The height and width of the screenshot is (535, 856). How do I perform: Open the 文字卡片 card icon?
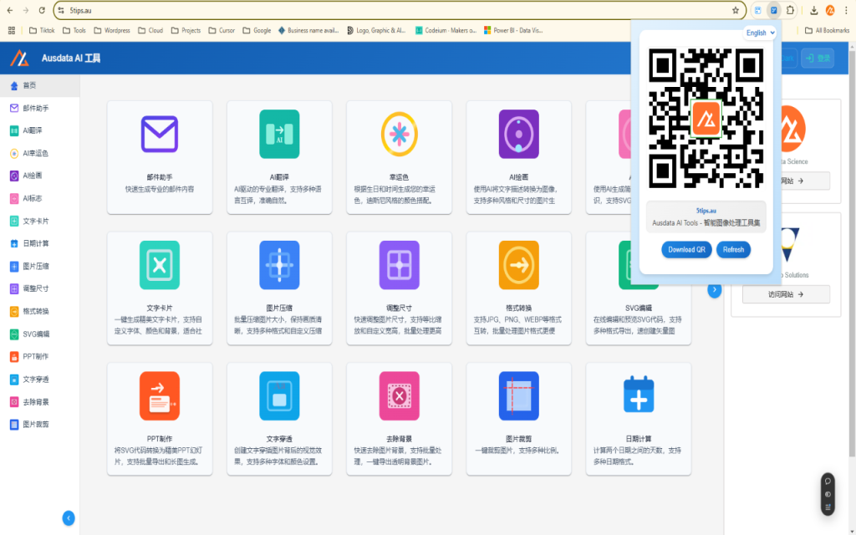[x=160, y=265]
